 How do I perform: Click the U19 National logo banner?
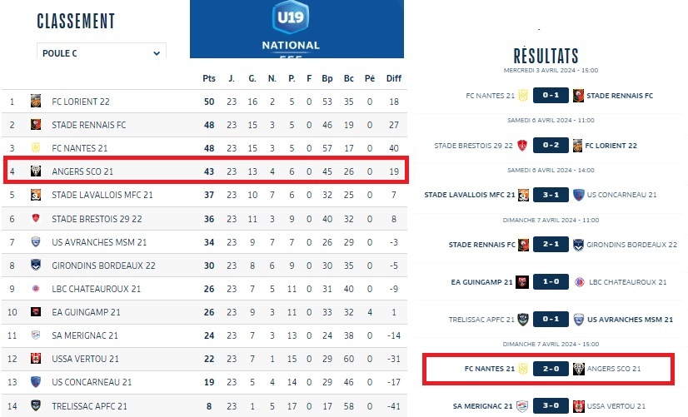point(296,28)
